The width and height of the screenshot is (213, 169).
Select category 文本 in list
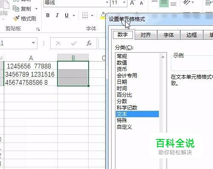coord(137,114)
